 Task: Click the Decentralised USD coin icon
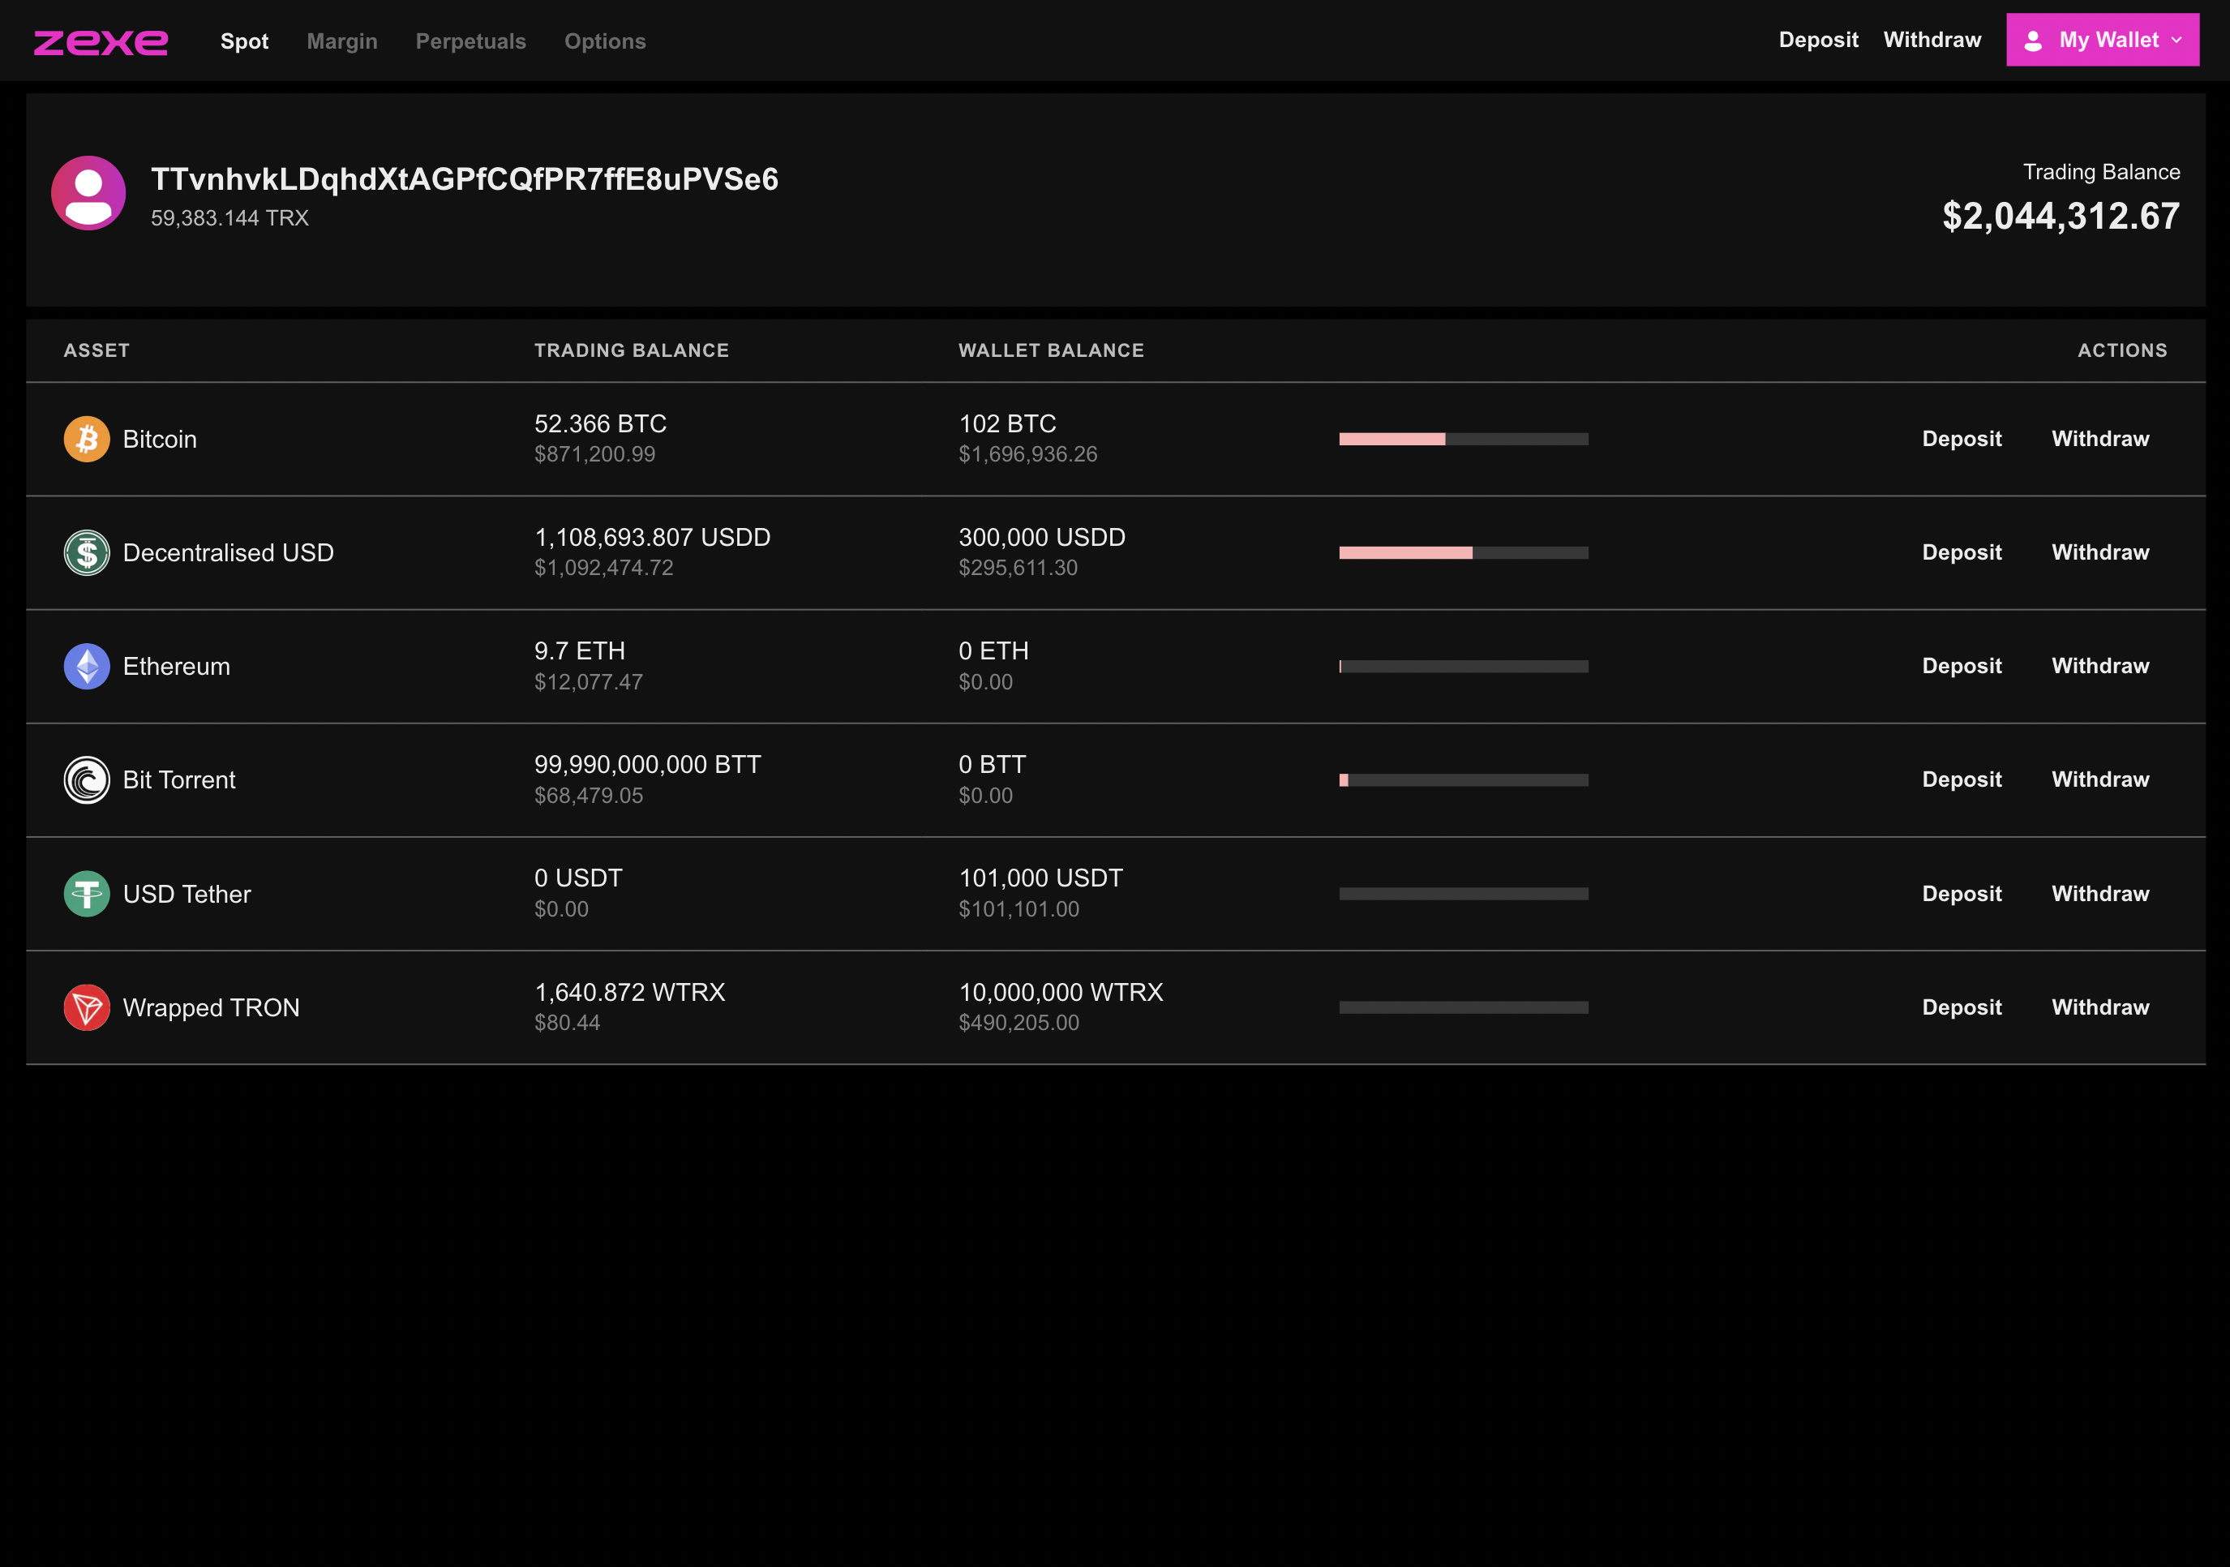(x=87, y=553)
